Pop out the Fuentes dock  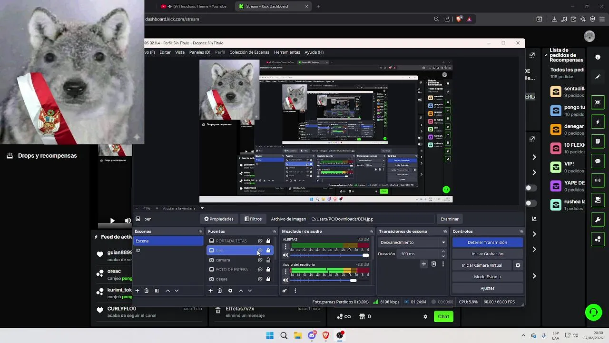[274, 232]
